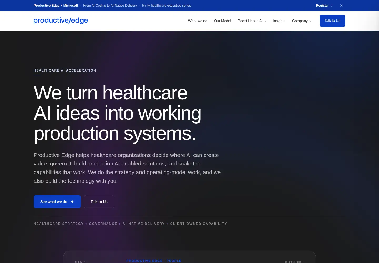Open the Insights nav link
This screenshot has width=379, height=263.
(x=279, y=21)
